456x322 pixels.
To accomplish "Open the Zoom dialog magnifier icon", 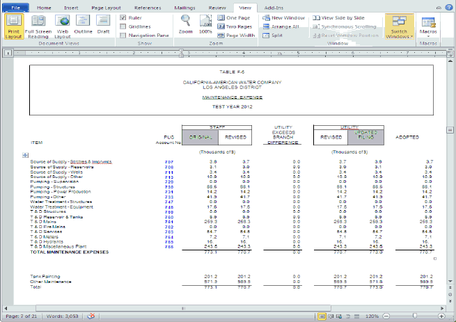I will pyautogui.click(x=185, y=21).
